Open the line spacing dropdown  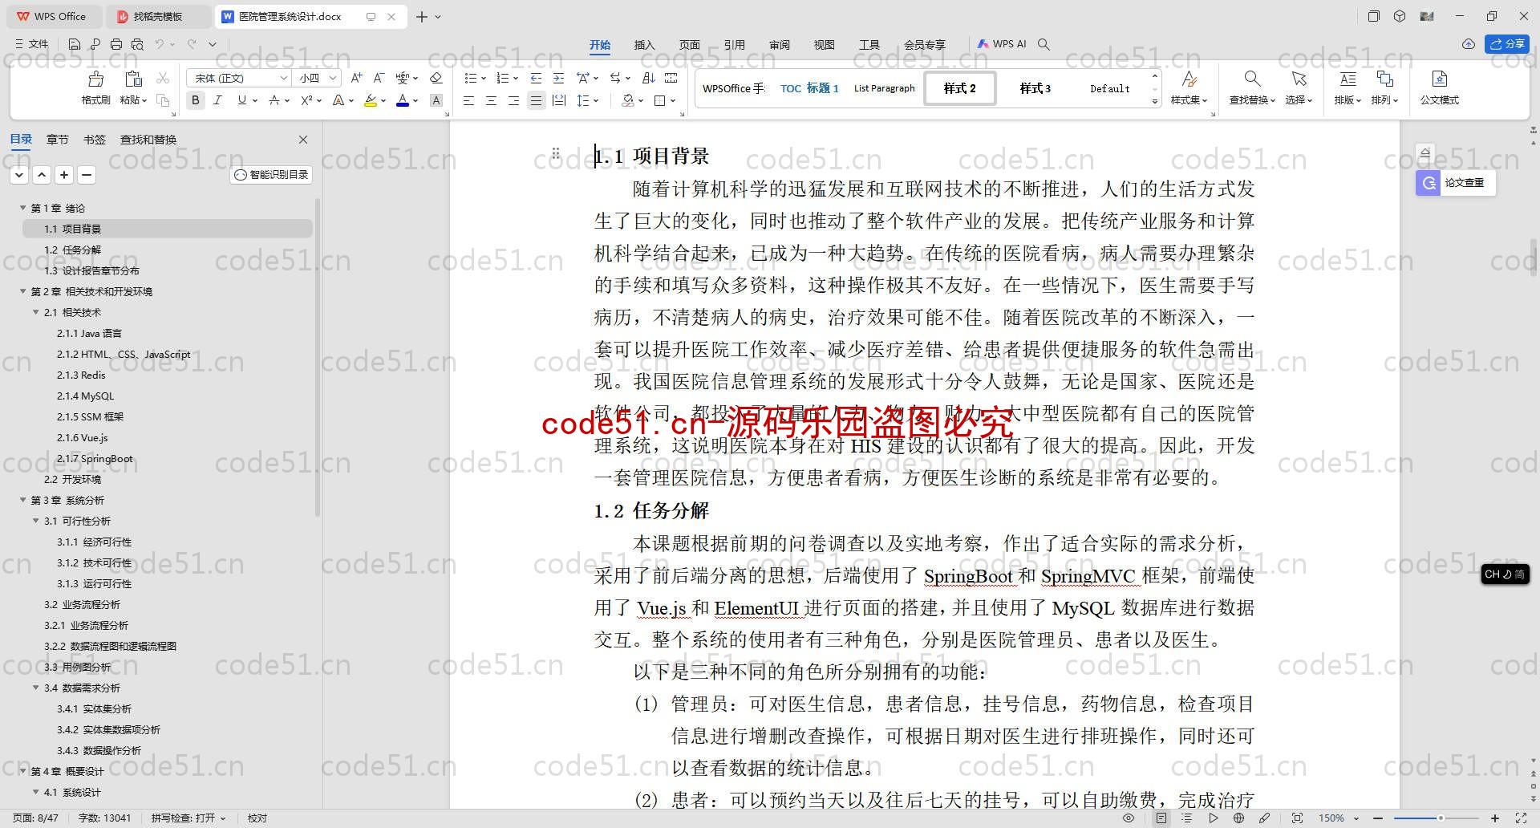pos(595,101)
